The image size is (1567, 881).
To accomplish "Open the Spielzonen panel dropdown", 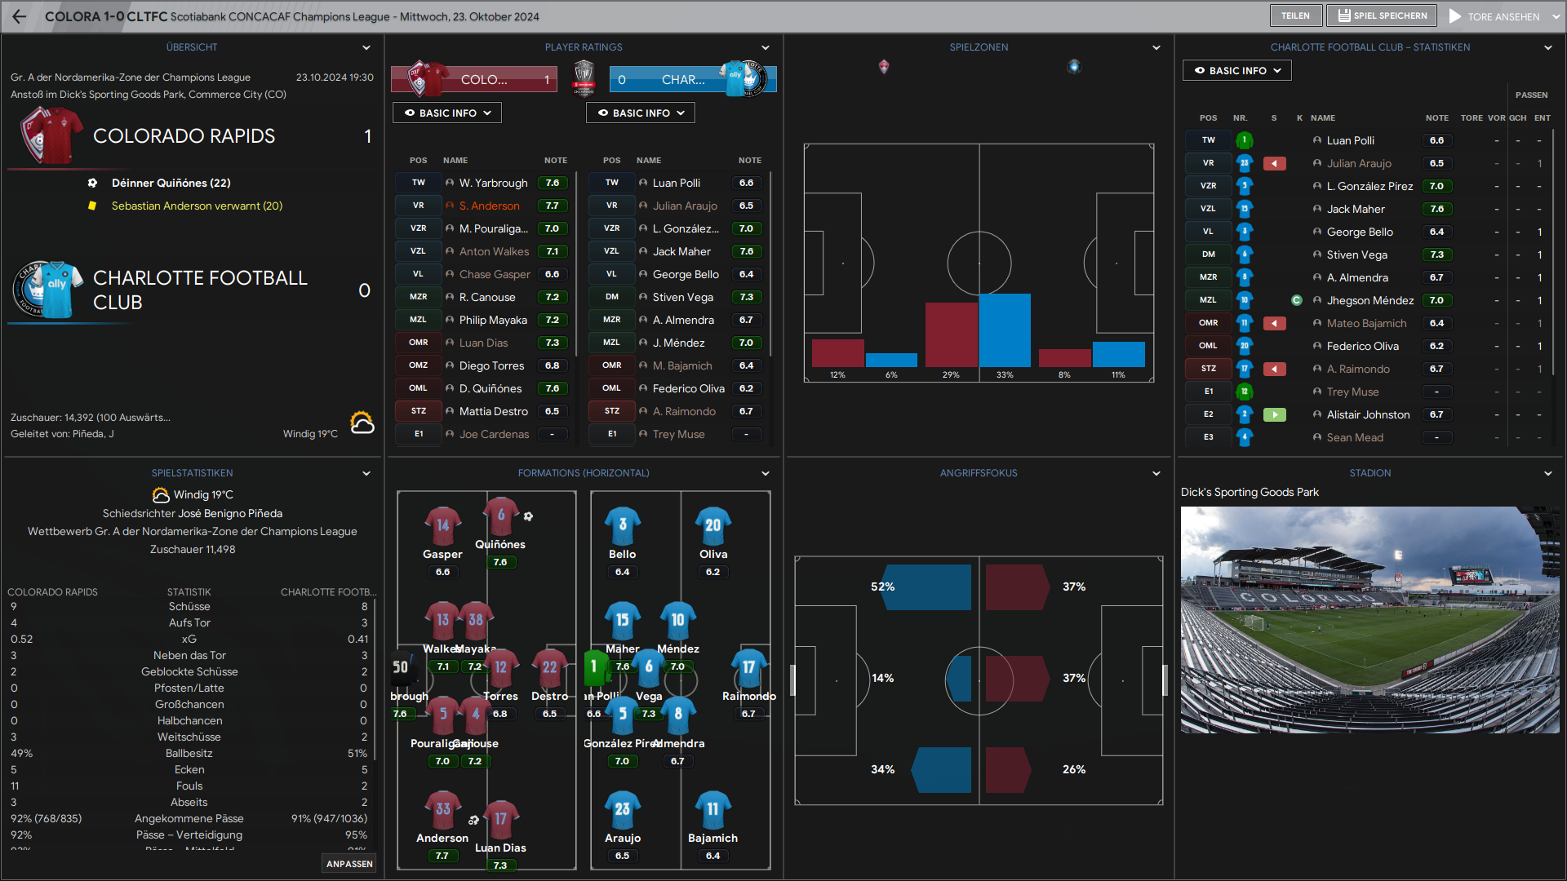I will pyautogui.click(x=1156, y=48).
